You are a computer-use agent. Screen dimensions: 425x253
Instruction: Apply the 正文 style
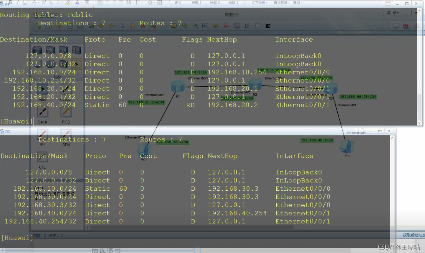(178, 3)
